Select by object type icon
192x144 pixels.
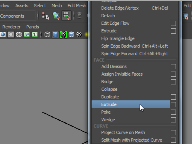pos(56,16)
